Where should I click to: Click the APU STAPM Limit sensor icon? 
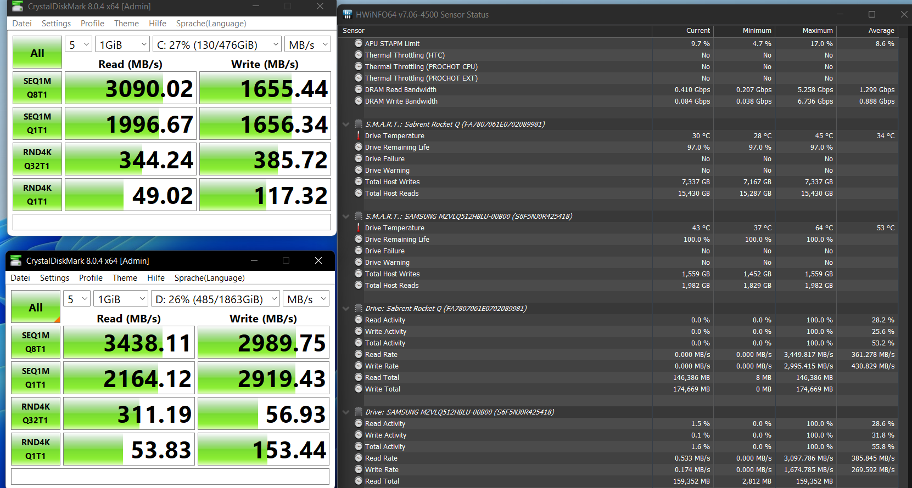click(x=359, y=43)
